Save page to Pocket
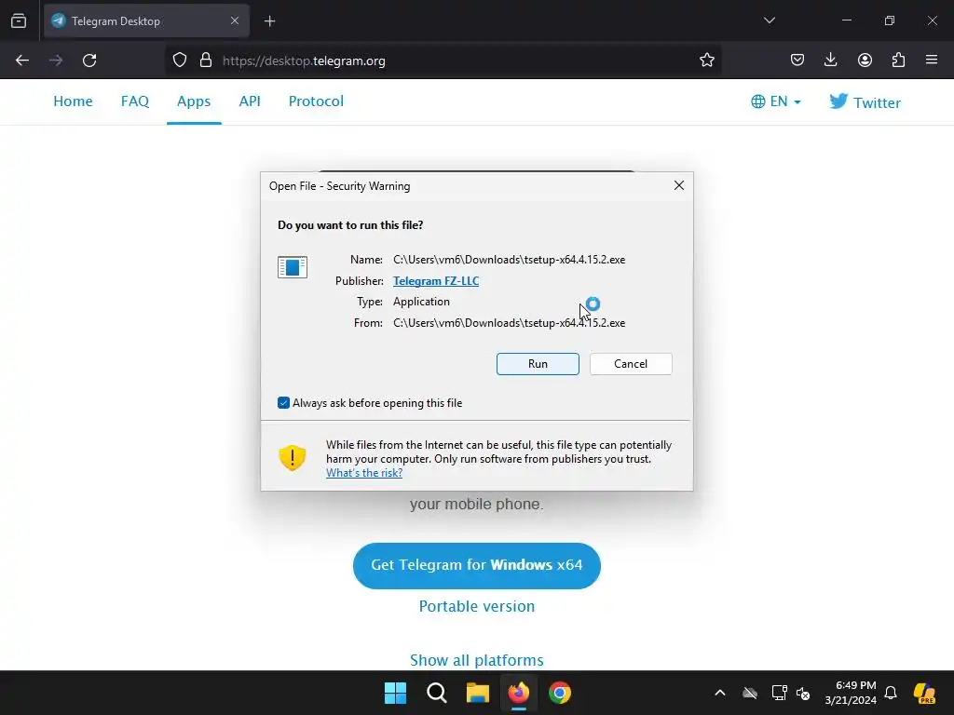This screenshot has width=954, height=715. (797, 60)
